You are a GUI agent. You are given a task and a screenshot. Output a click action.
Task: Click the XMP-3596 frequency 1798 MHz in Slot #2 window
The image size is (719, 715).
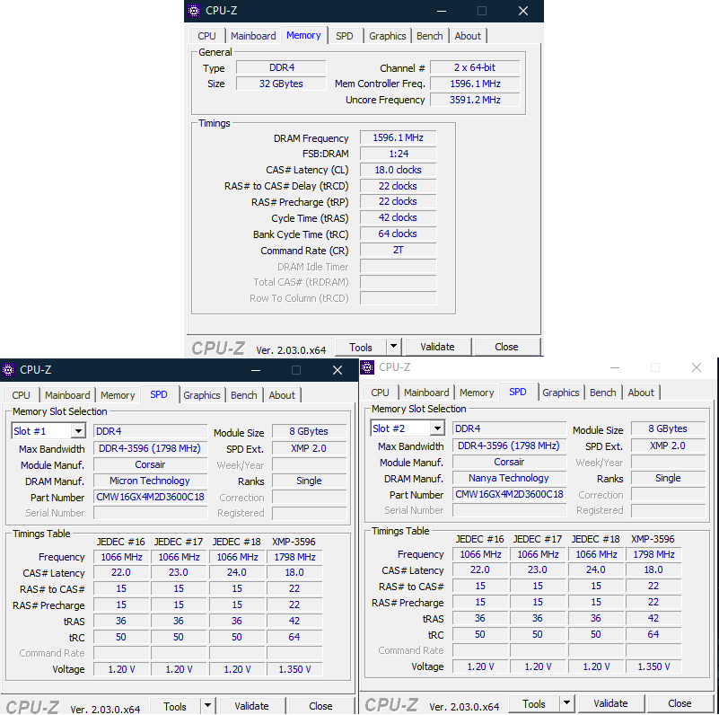coord(653,554)
